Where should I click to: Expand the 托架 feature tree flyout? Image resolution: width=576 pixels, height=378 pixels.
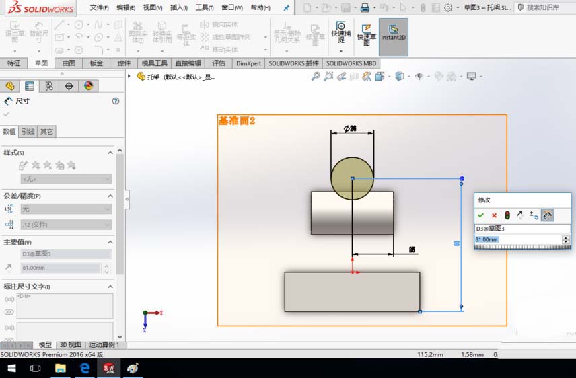(x=130, y=76)
